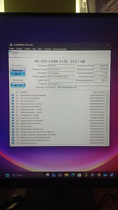Open Google Chrome from the taskbar
Viewport: 118px width, 210px height.
(99, 175)
